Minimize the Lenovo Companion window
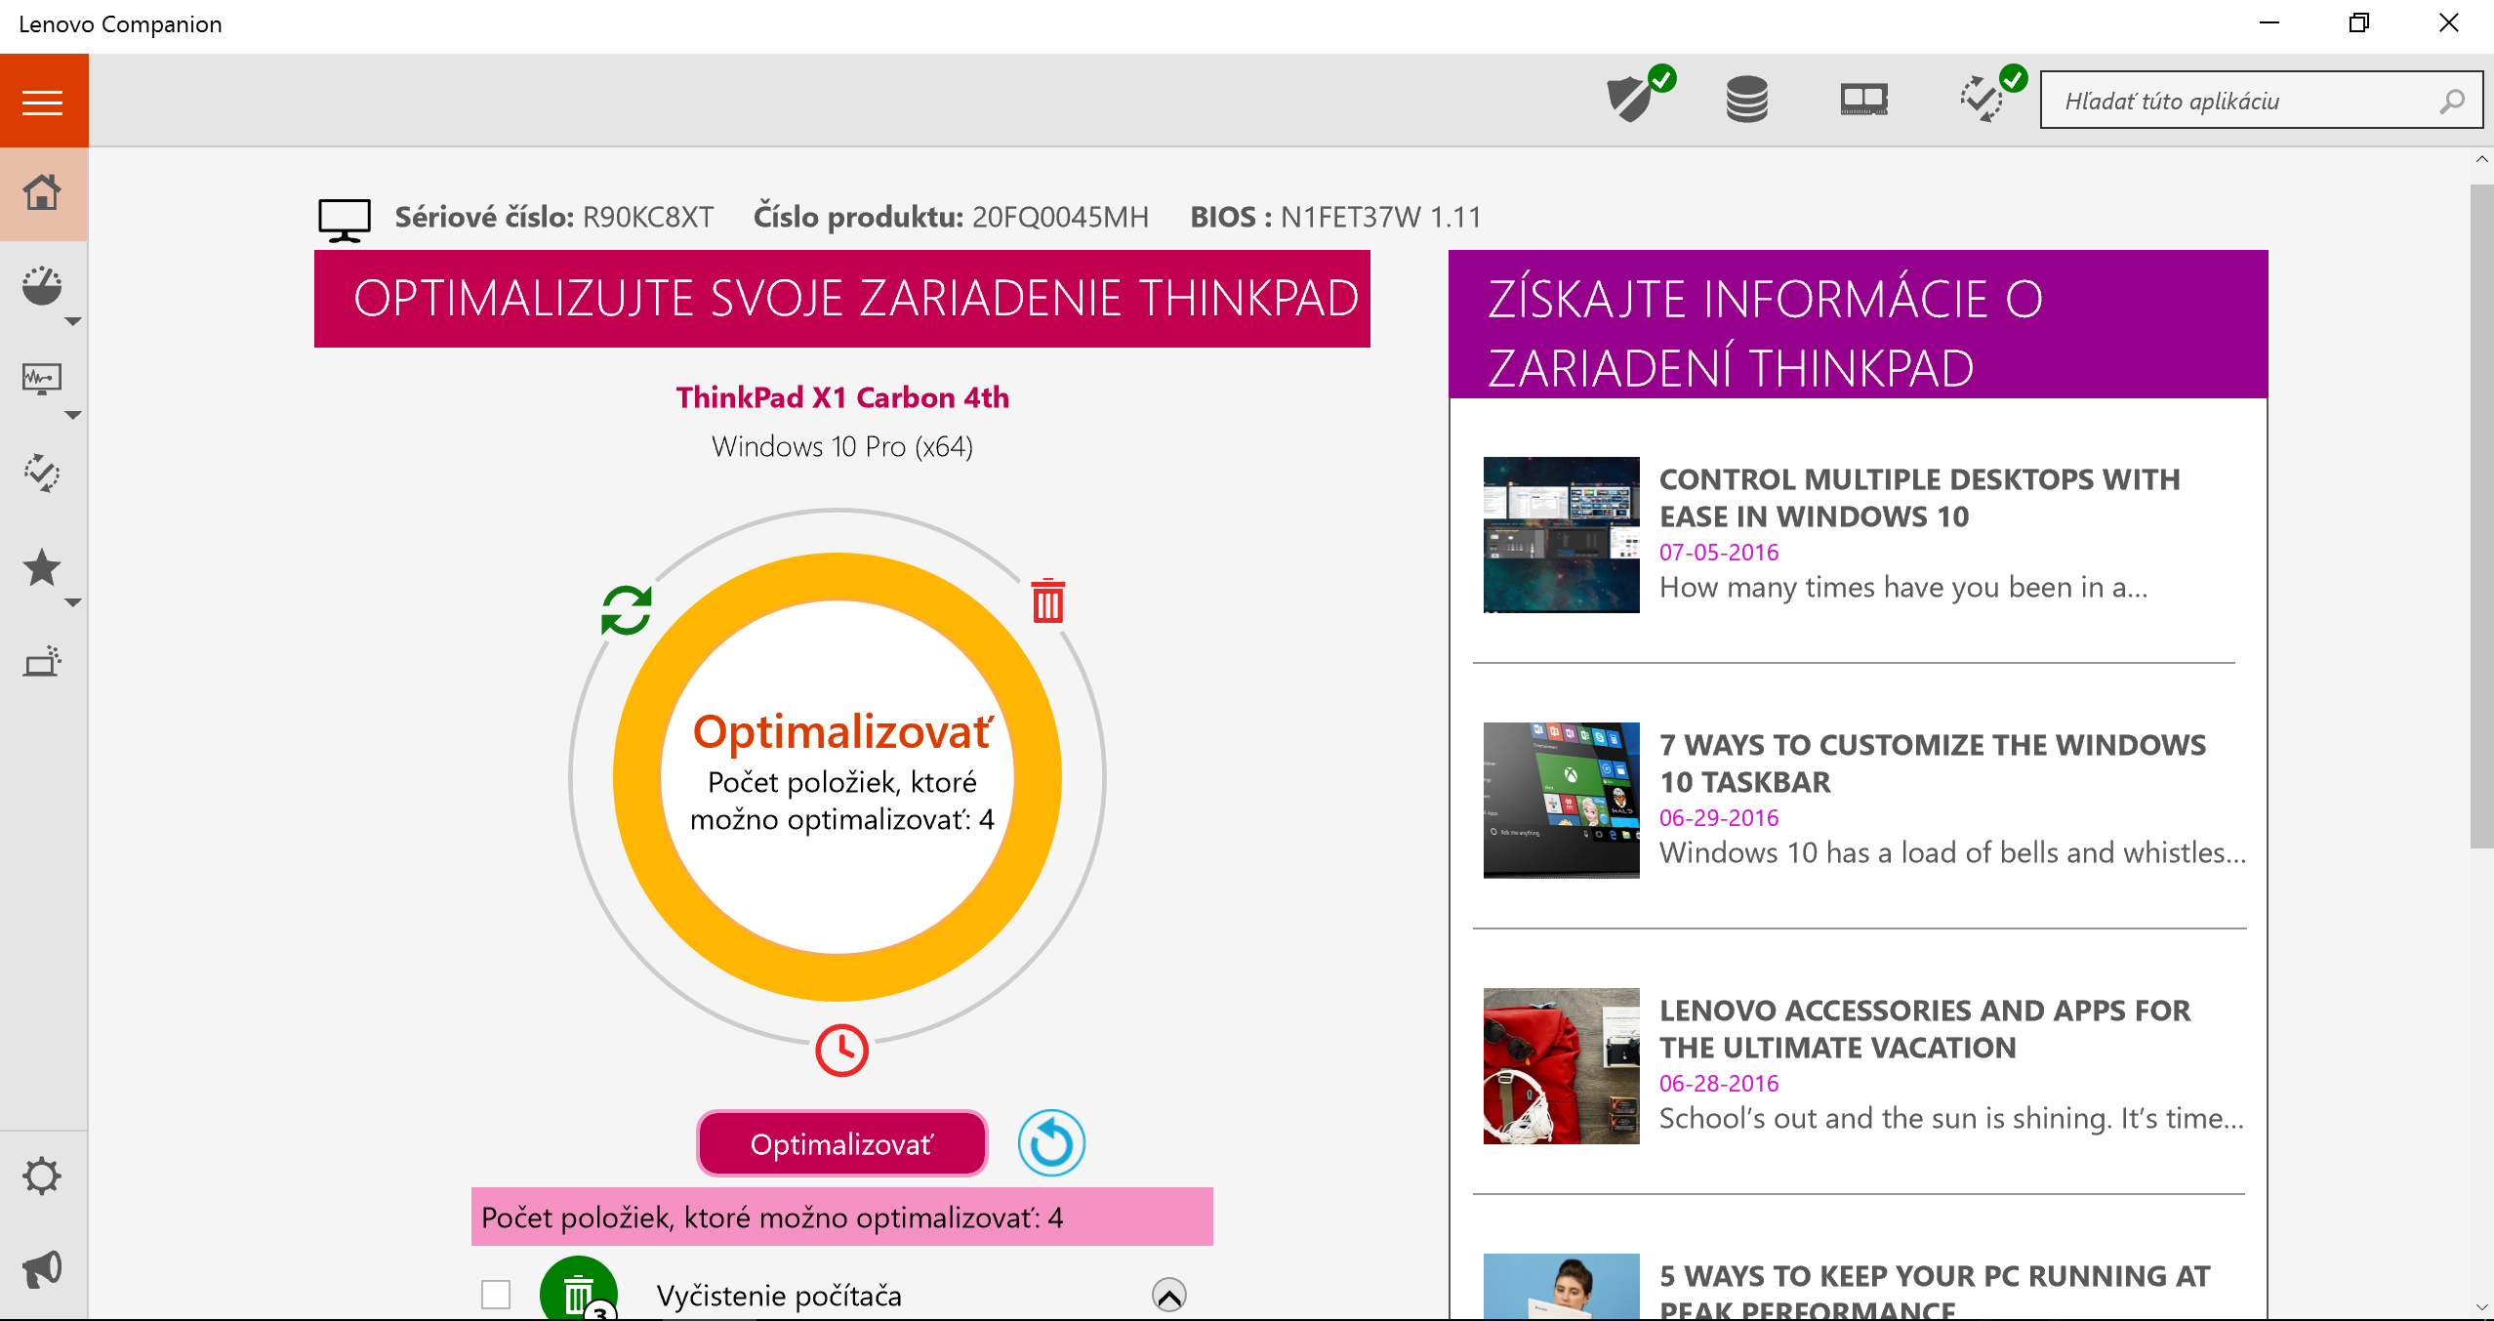 (x=2269, y=22)
